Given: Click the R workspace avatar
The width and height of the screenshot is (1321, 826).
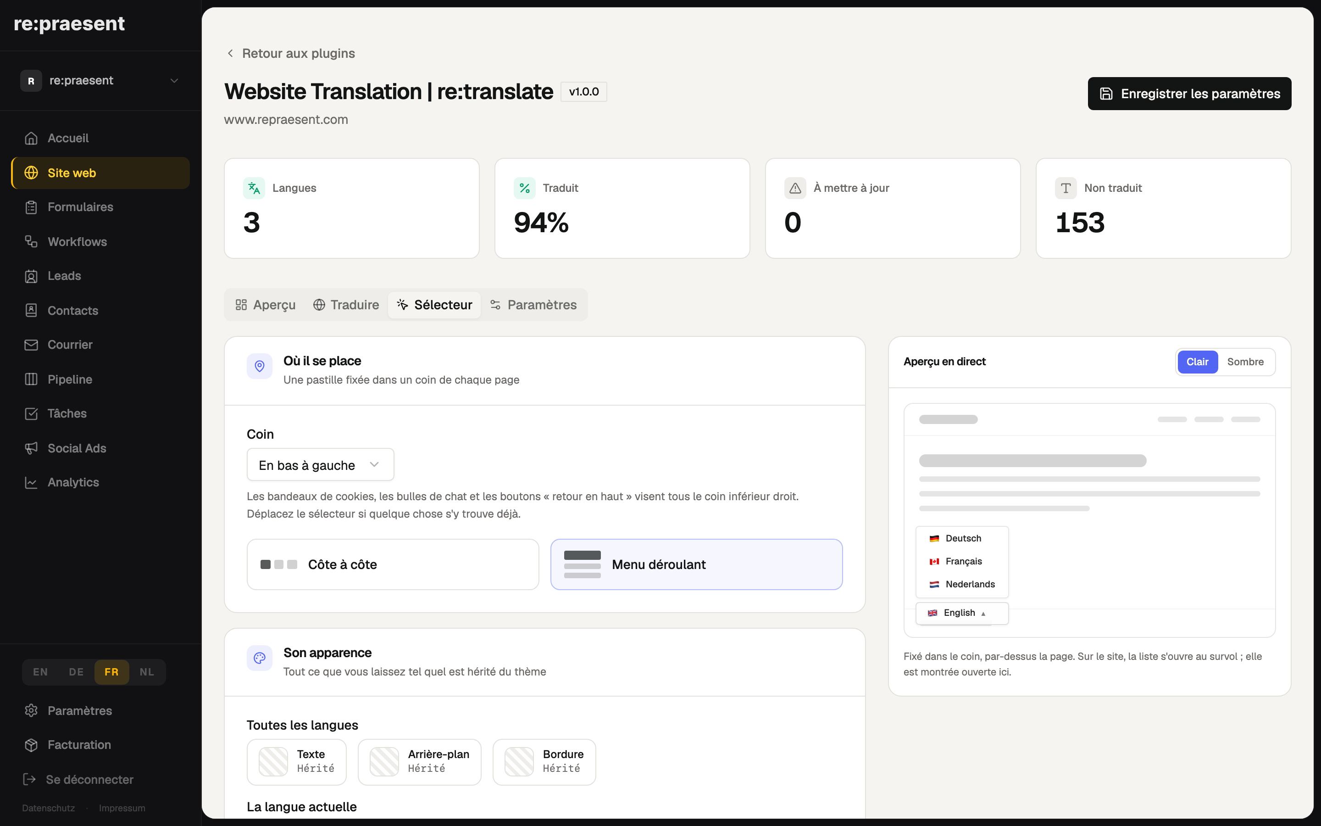Looking at the screenshot, I should tap(31, 81).
